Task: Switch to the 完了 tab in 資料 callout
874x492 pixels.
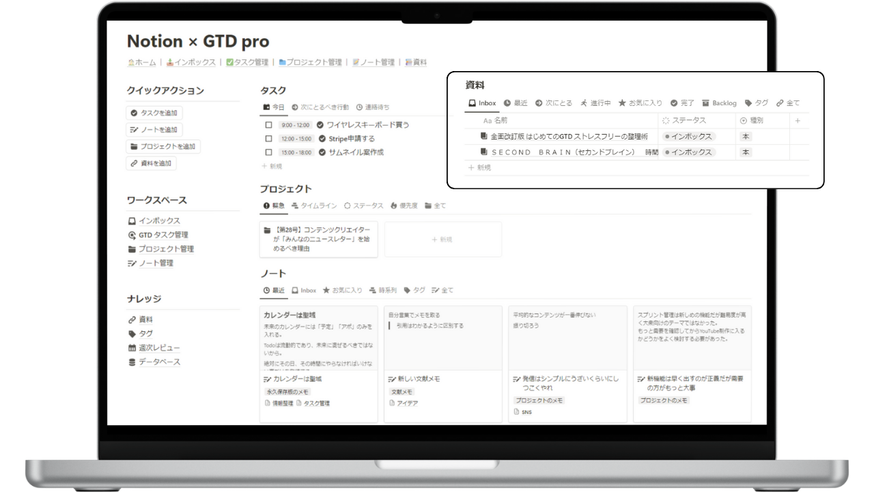Action: pos(682,103)
